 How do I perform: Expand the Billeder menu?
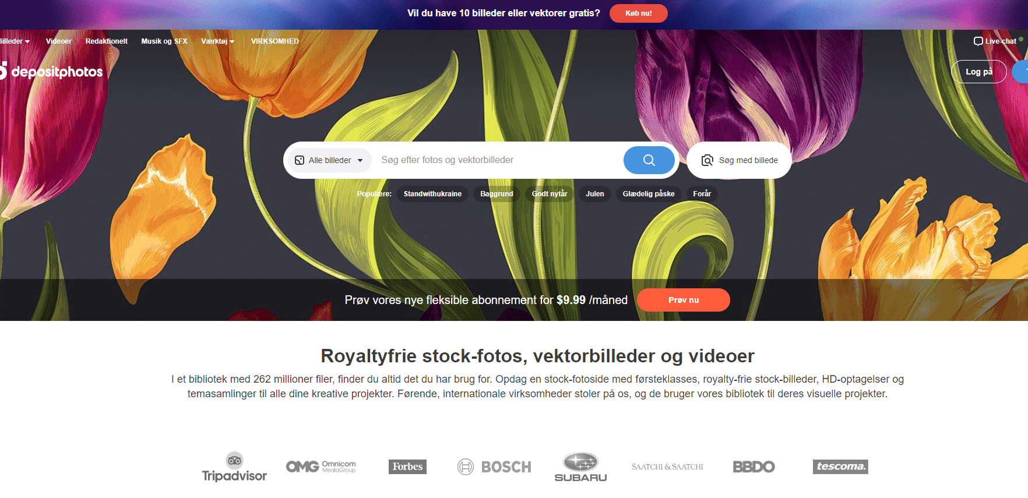[x=15, y=41]
